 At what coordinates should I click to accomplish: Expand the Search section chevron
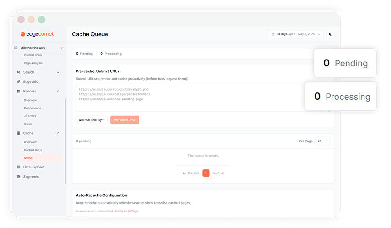58,72
